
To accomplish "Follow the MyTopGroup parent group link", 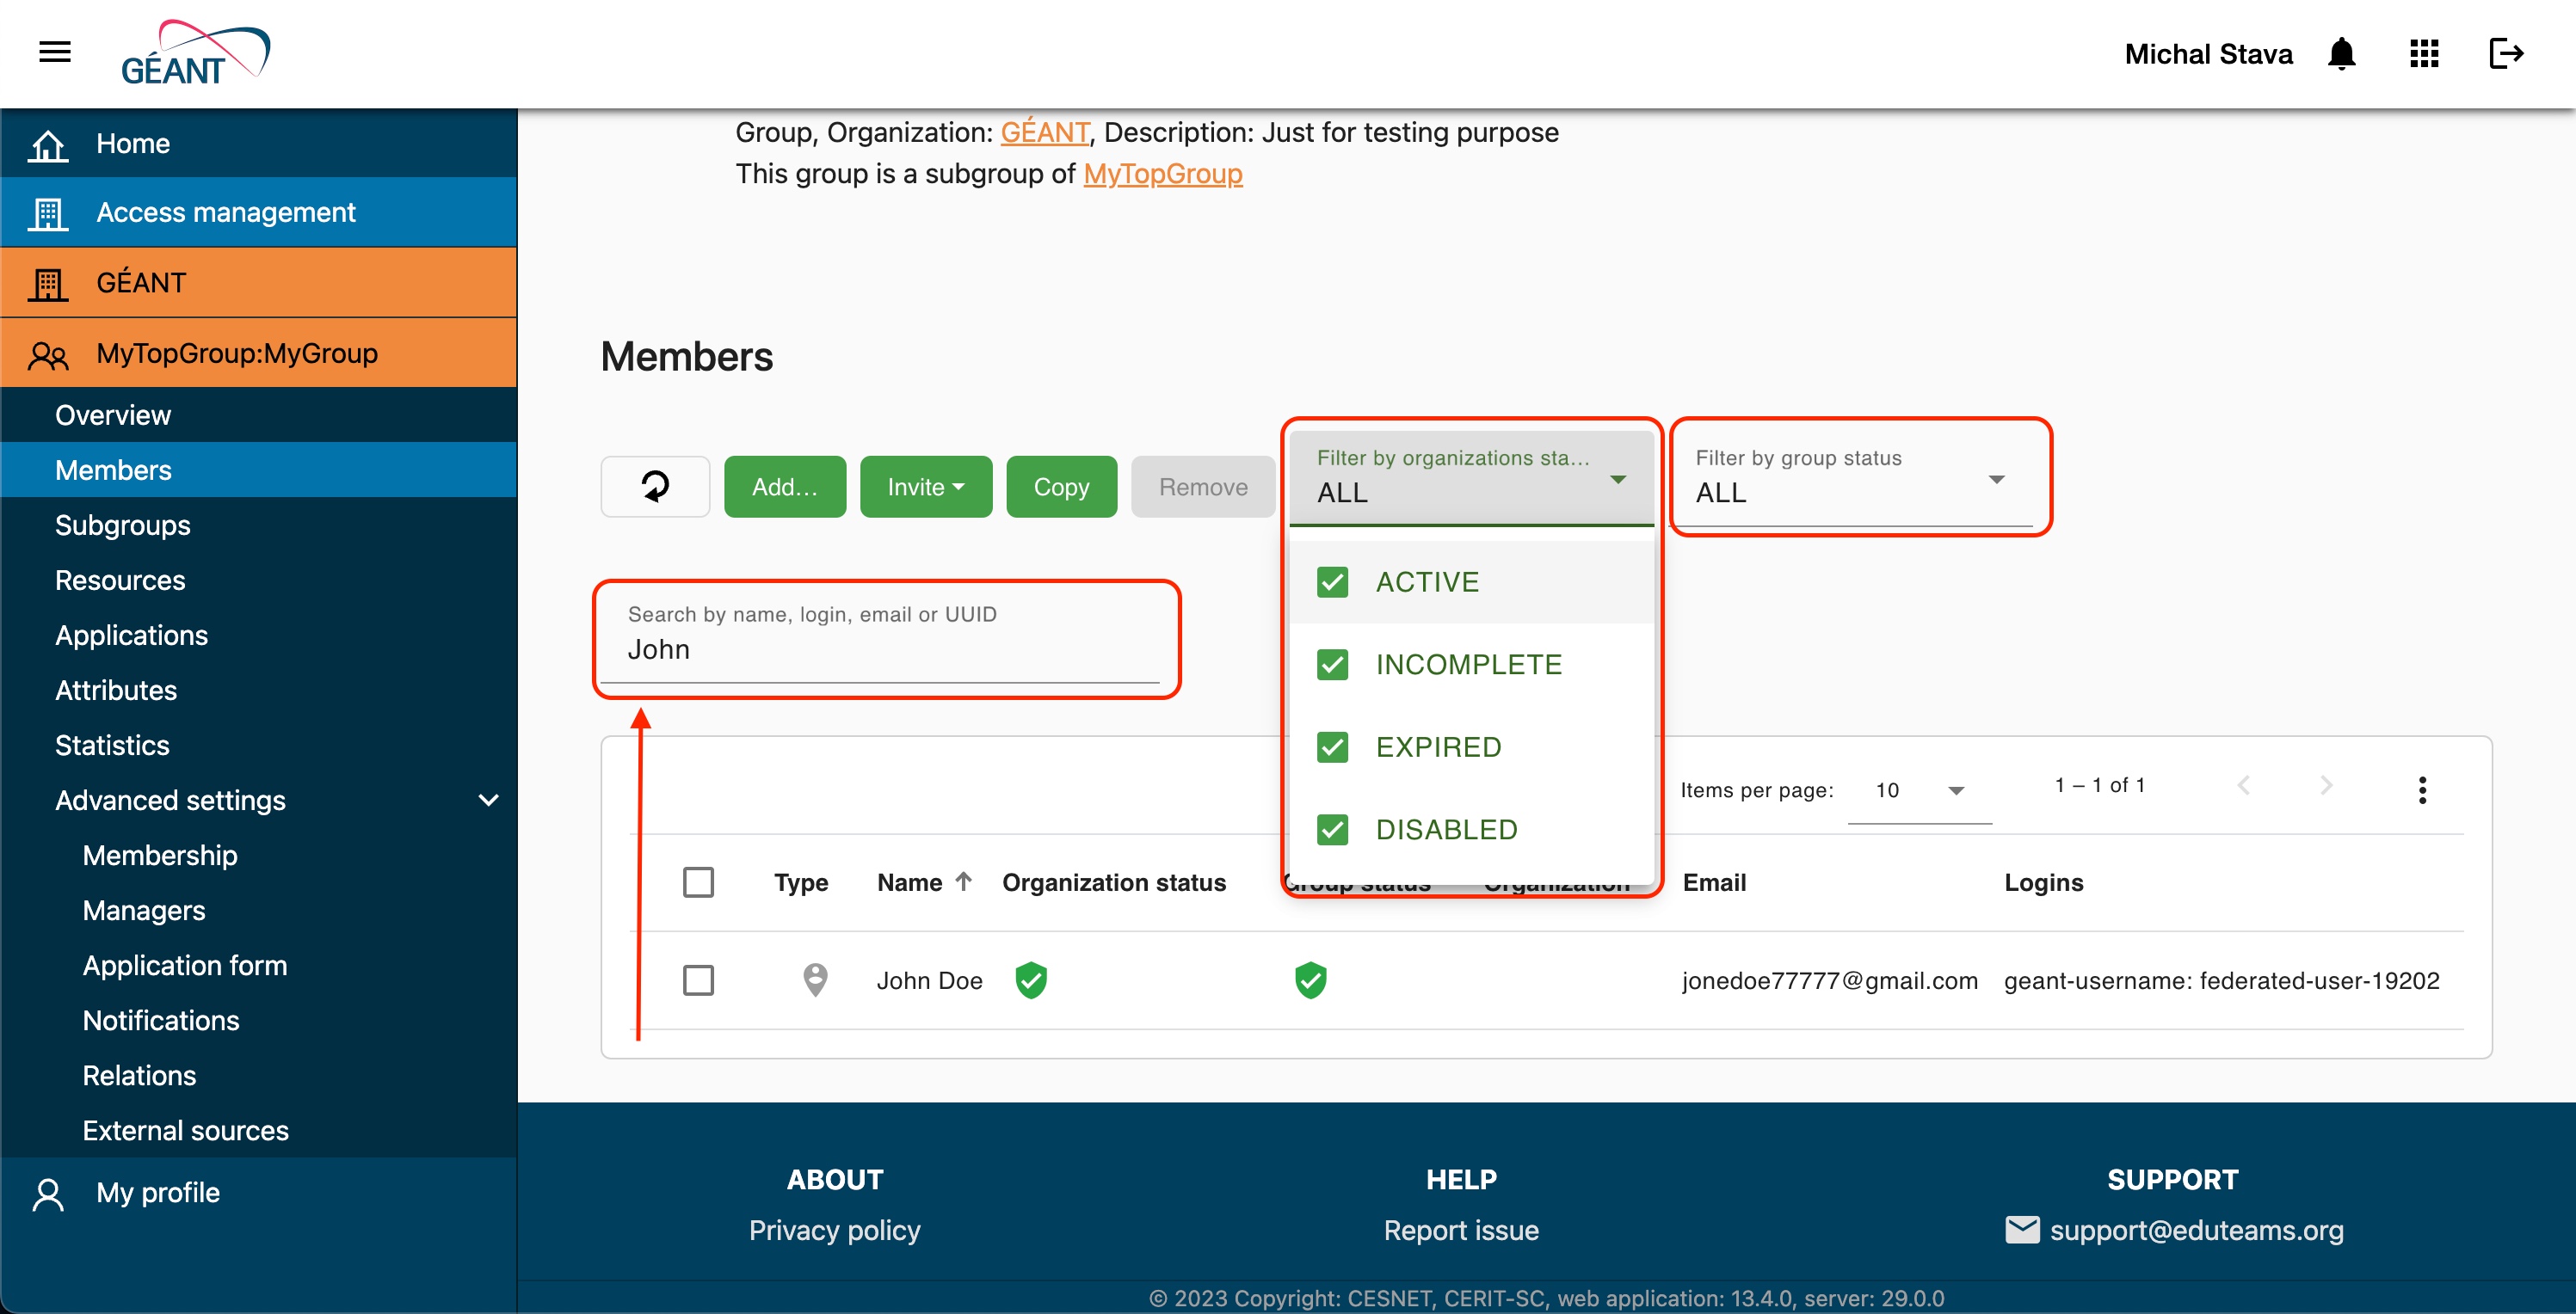I will pyautogui.click(x=1162, y=174).
